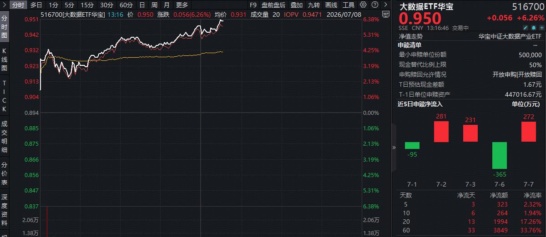
Task: Open 华宝中证大数据产业ETF fund link
Action: (510, 36)
